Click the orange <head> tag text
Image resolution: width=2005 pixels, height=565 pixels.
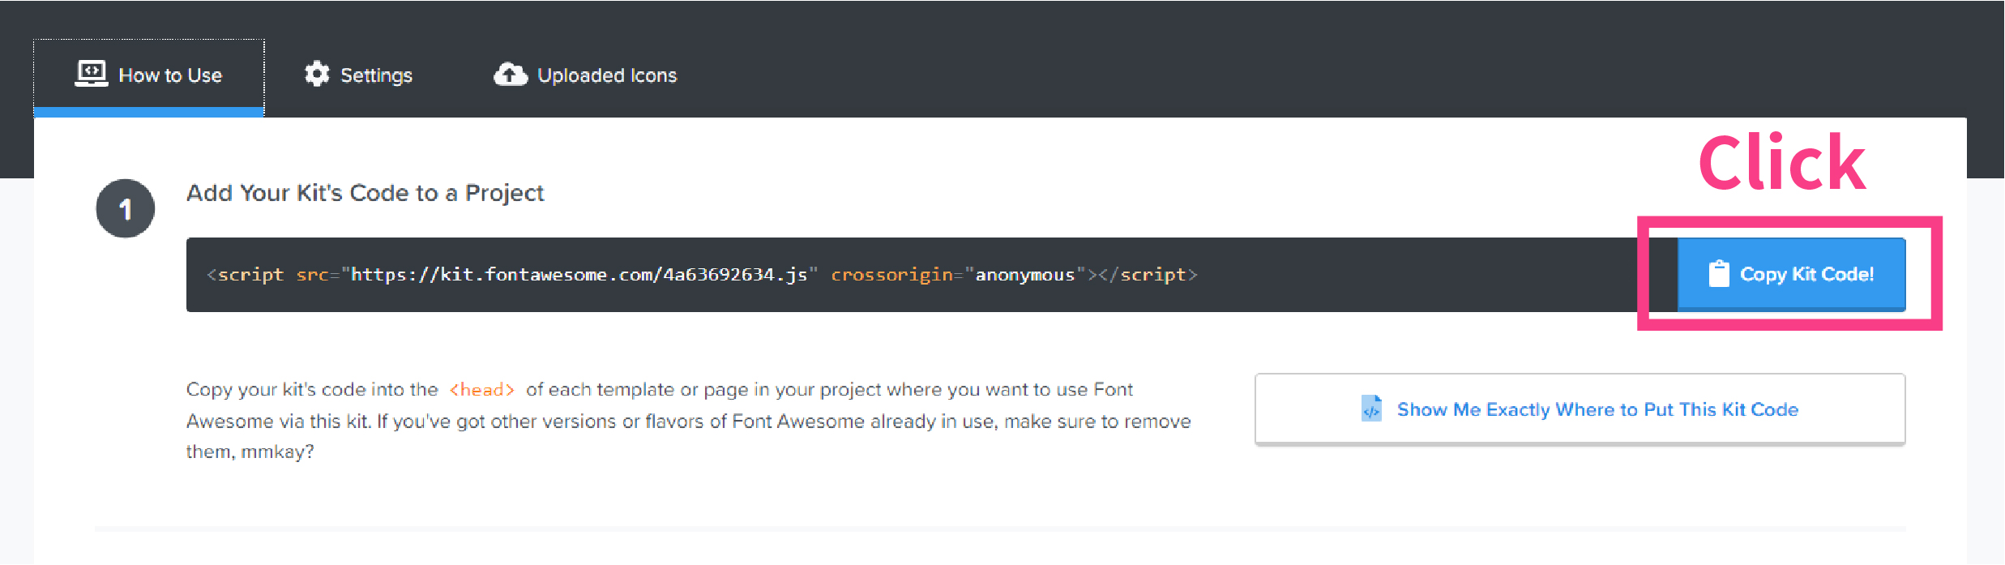[482, 390]
